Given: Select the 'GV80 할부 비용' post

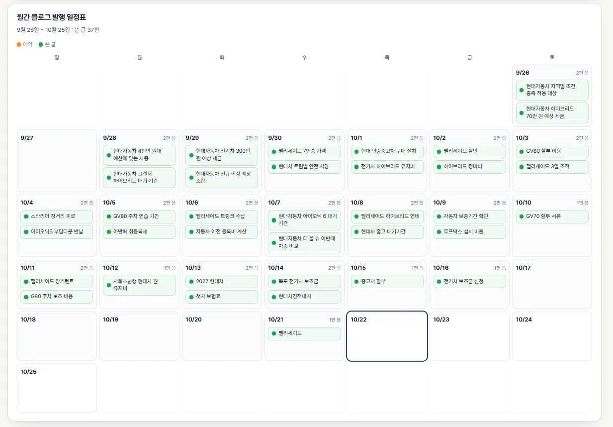Looking at the screenshot, I should [552, 151].
